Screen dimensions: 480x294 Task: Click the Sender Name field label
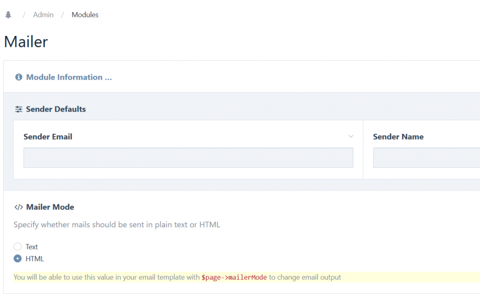pyautogui.click(x=398, y=136)
